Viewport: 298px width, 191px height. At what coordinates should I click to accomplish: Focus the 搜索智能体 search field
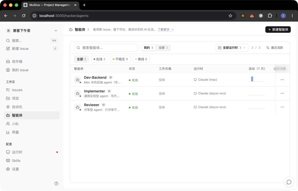coord(106,48)
